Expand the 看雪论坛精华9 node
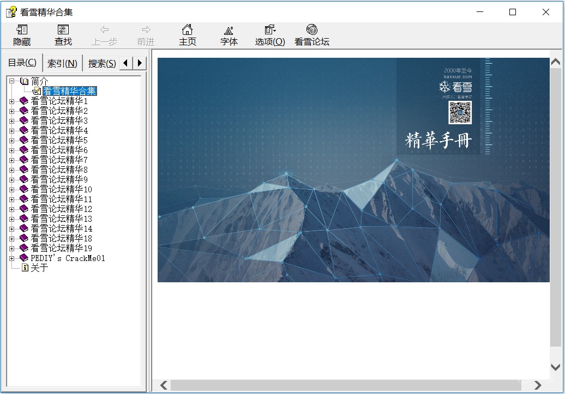 pyautogui.click(x=11, y=180)
